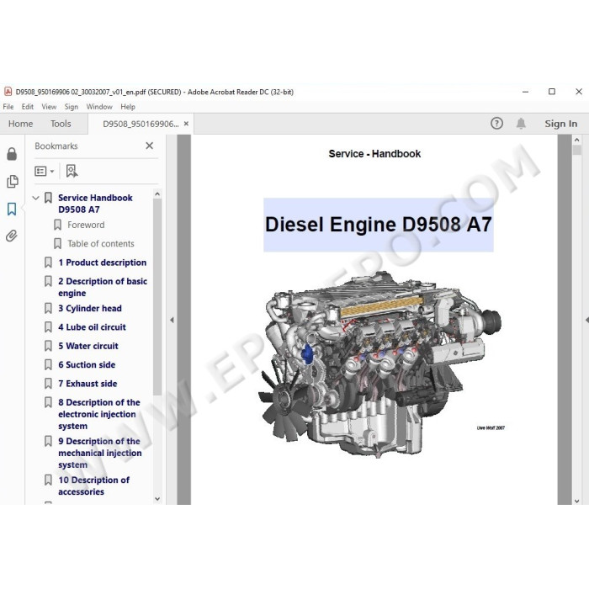
Task: Open 7 Exhaust side bookmark
Action: [x=88, y=383]
